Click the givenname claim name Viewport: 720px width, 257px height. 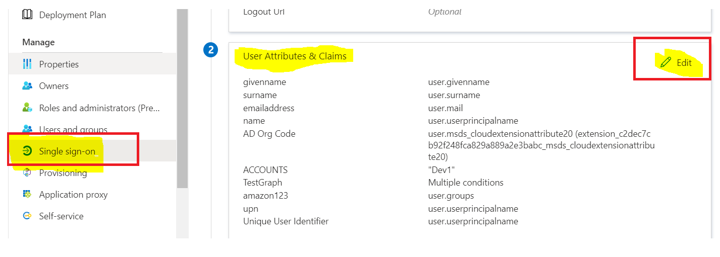coord(264,82)
